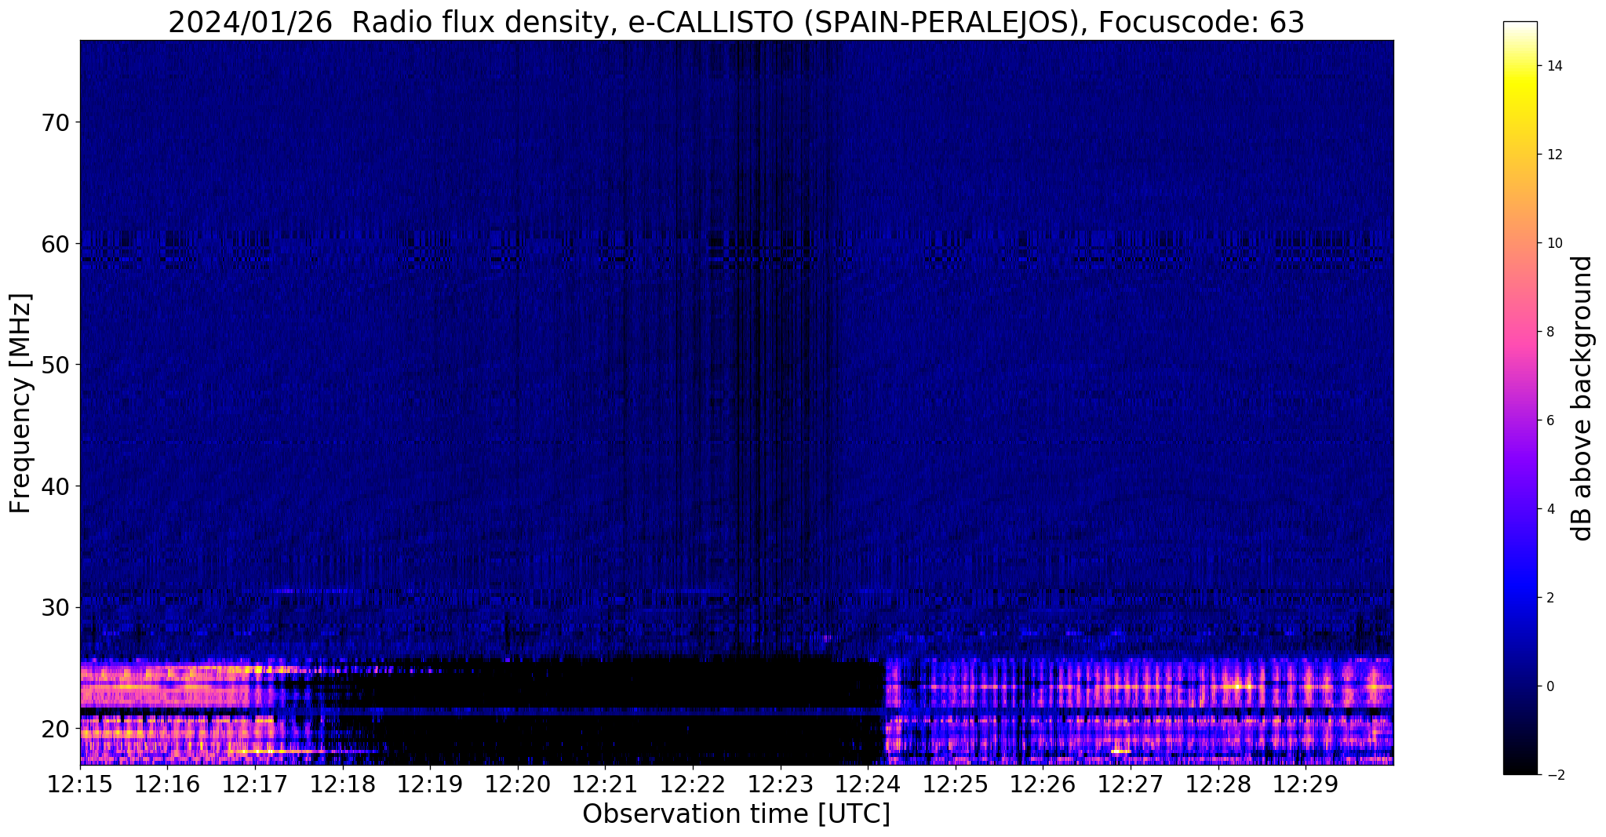The image size is (1606, 837).
Task: Click the 12:20 time tick label
Action: click(x=517, y=784)
